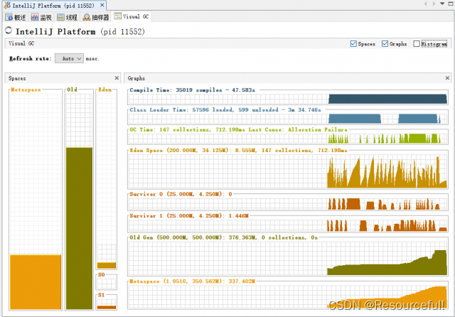Open the 监视 monitor tab
This screenshot has height=317, width=455.
[x=42, y=16]
